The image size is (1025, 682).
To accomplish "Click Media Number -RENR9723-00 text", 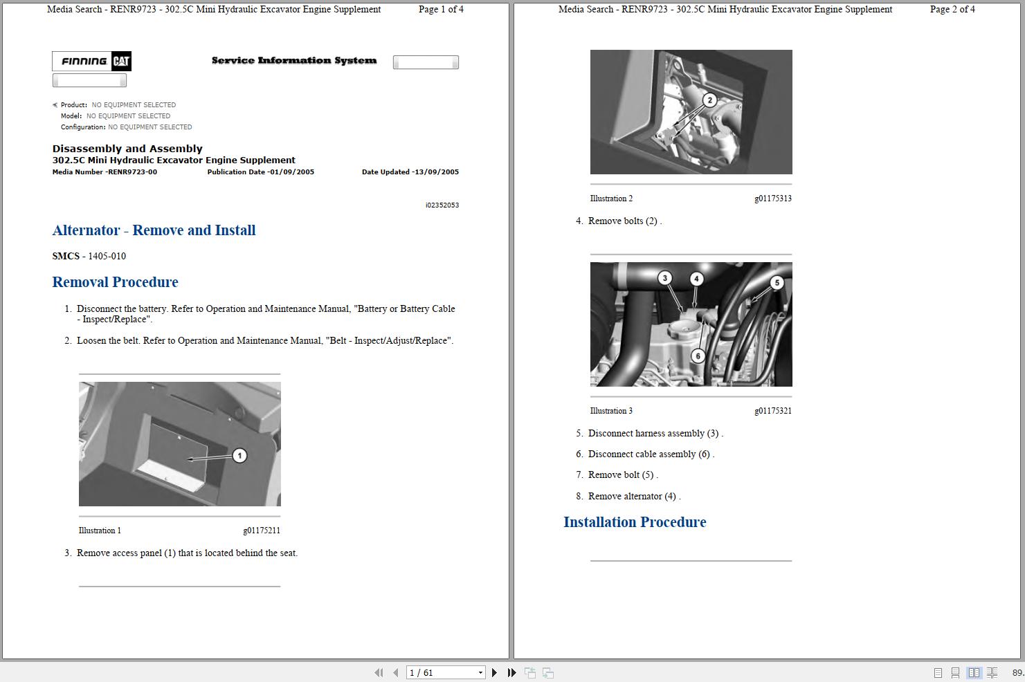I will 105,172.
